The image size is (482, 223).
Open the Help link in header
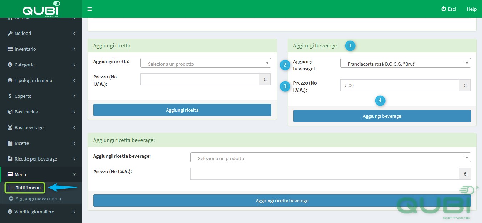[x=472, y=9]
